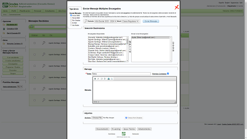Insert a bulleted list in the message editor
Viewport: 247px width, 139px height.
click(x=105, y=79)
